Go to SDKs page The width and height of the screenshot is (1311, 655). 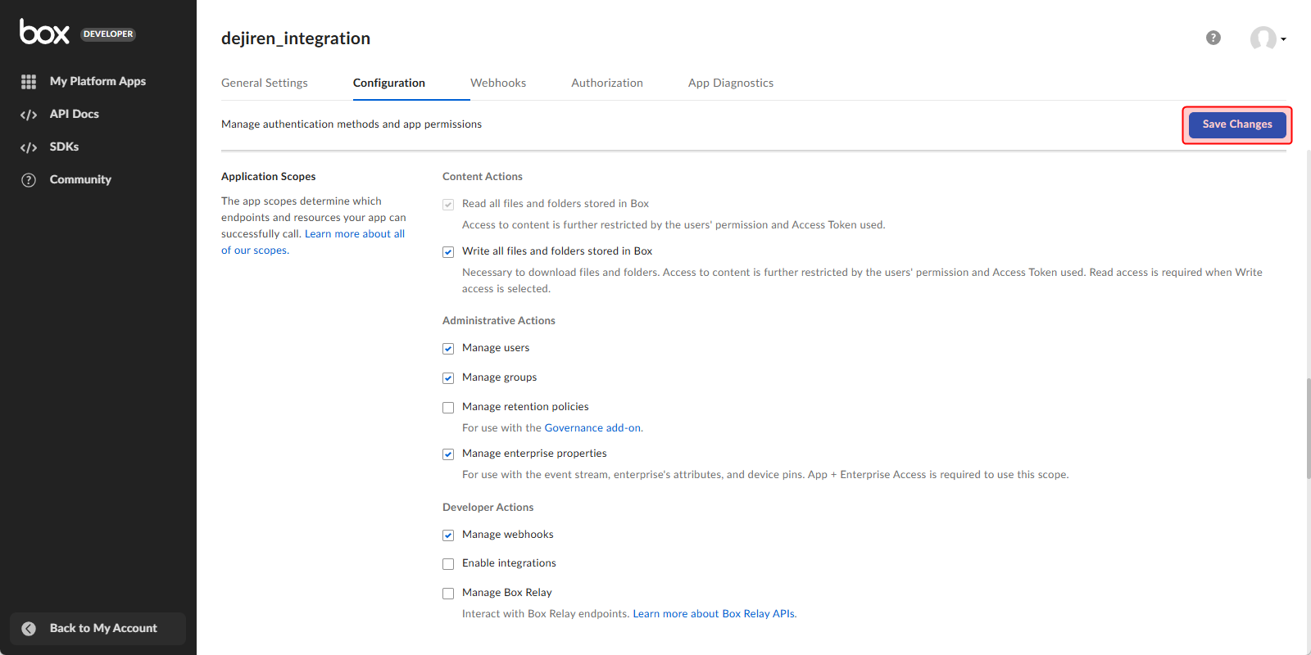(64, 147)
